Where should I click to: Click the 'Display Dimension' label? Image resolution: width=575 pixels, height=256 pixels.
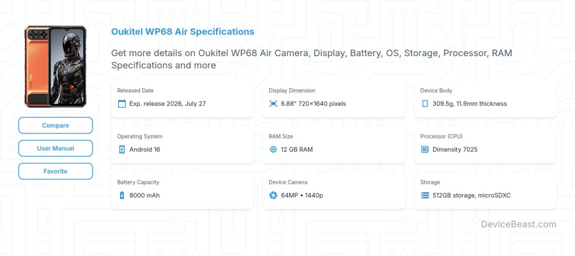tap(292, 91)
